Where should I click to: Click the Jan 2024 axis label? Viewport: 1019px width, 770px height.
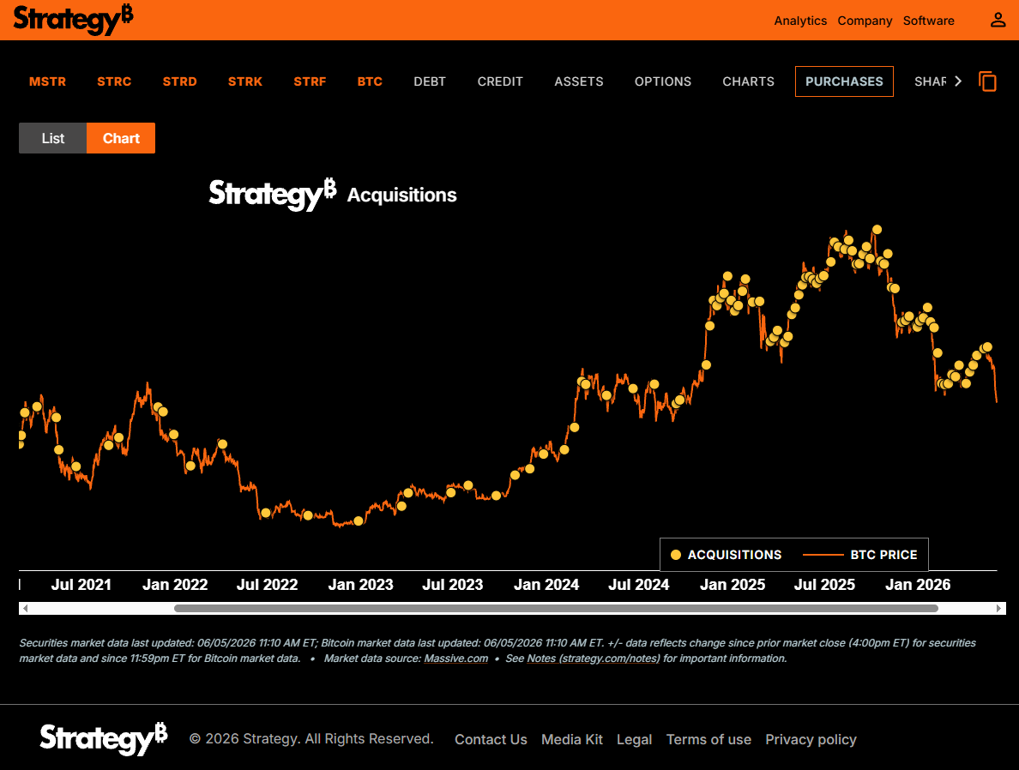(546, 585)
